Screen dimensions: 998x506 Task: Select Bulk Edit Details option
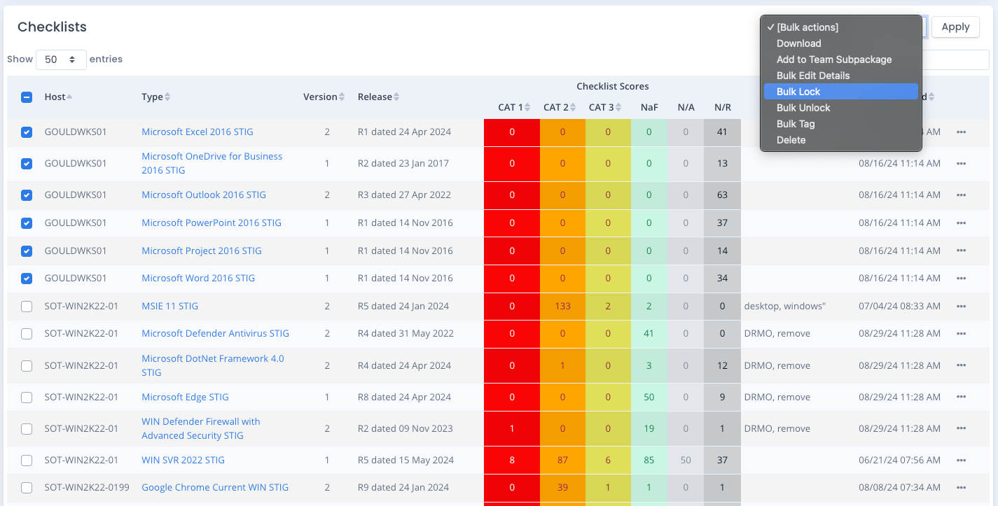840,76
